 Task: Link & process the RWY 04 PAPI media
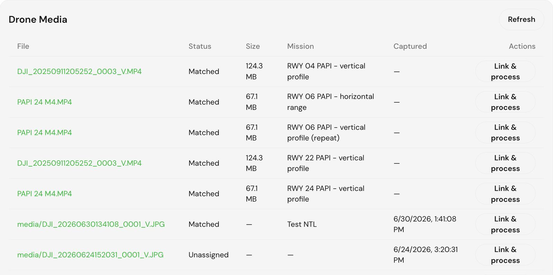tap(505, 72)
